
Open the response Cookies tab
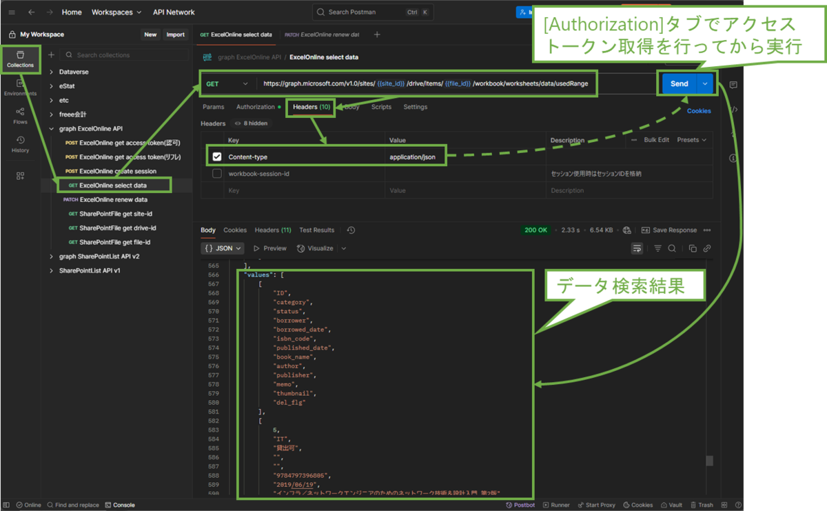click(x=235, y=230)
